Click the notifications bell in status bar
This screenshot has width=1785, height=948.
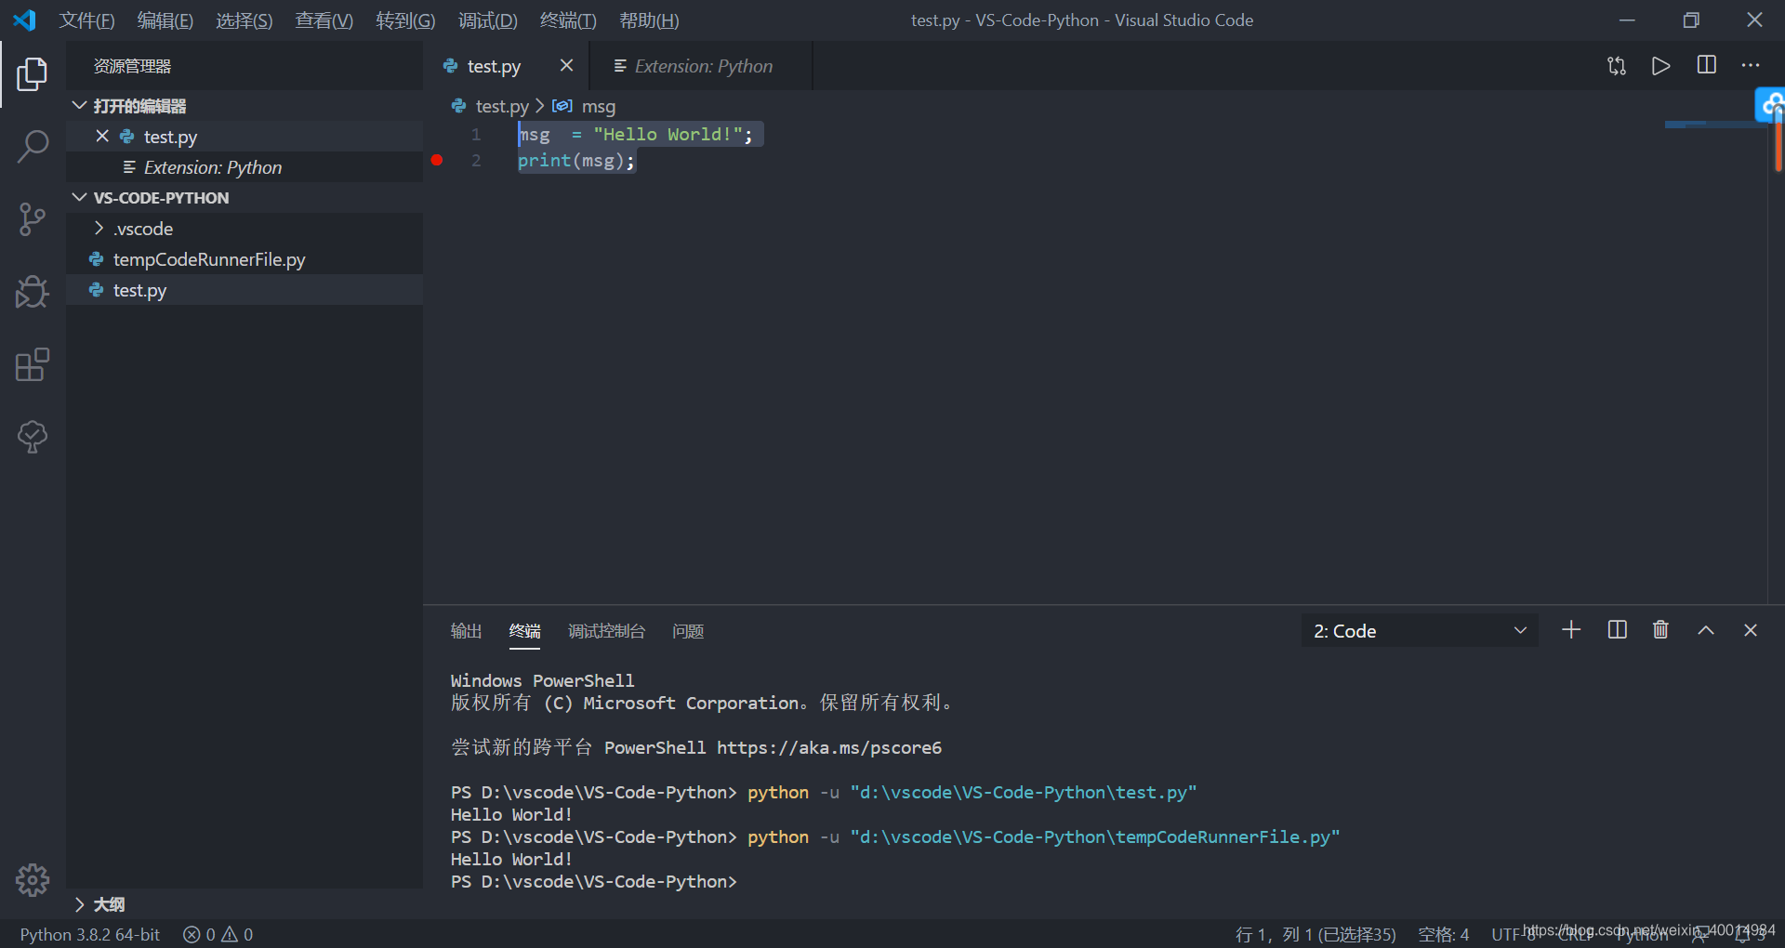coord(1743,935)
